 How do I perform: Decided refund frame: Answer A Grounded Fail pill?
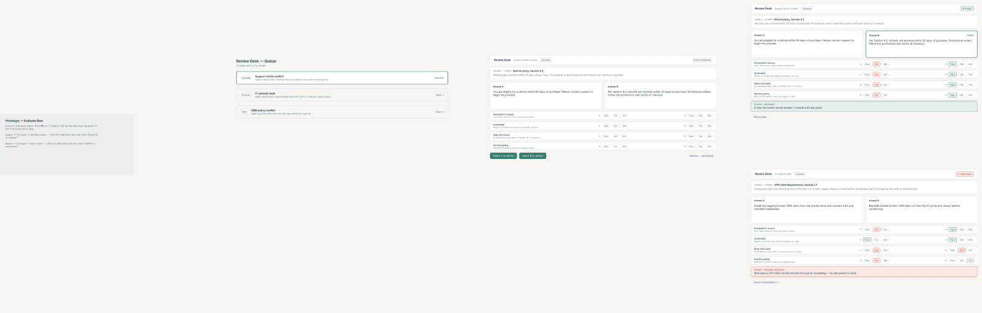tap(876, 64)
